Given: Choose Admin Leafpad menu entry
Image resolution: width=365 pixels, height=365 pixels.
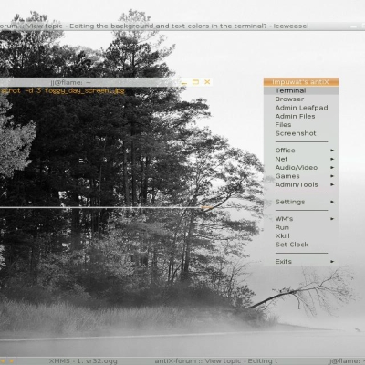Looking at the screenshot, I should pos(301,108).
